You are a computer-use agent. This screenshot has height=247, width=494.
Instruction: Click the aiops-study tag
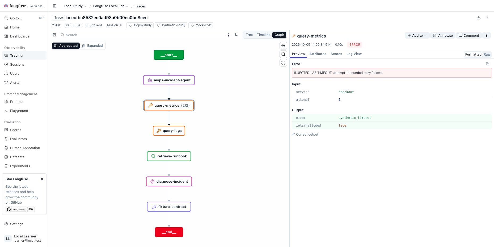coord(140,25)
